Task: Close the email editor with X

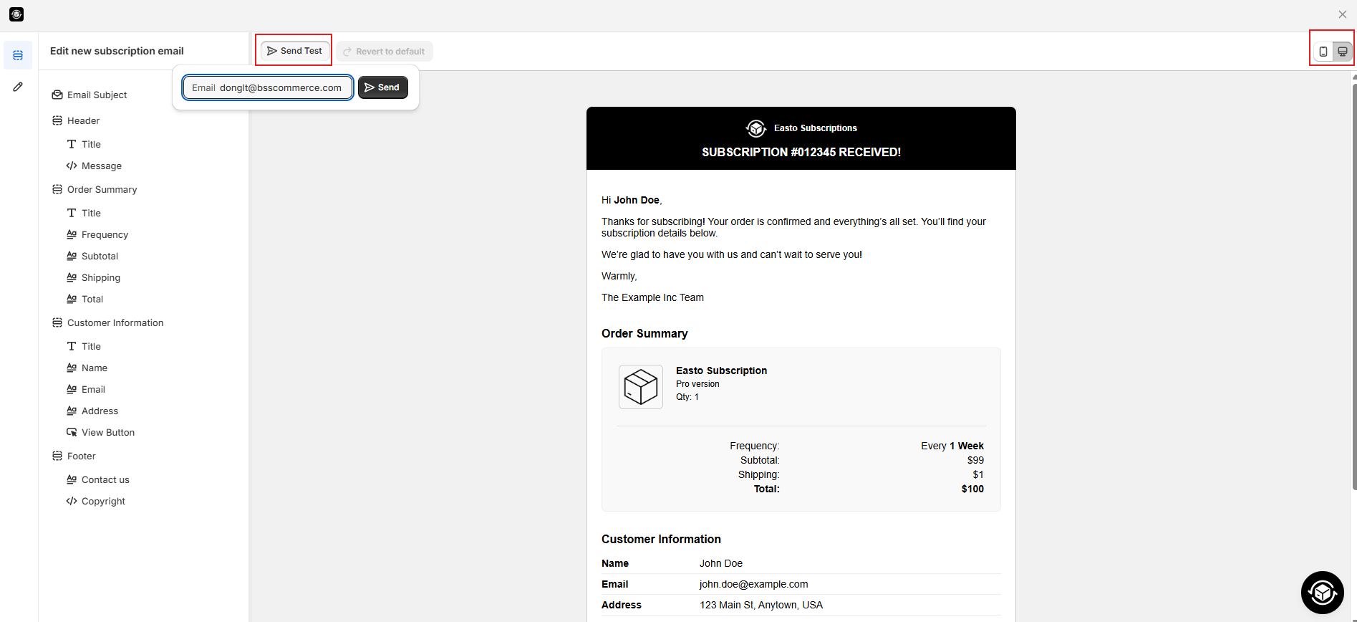Action: (x=1342, y=14)
